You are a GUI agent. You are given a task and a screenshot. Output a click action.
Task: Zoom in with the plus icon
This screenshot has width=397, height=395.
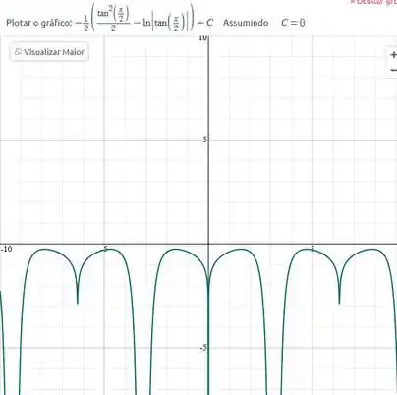click(x=393, y=55)
